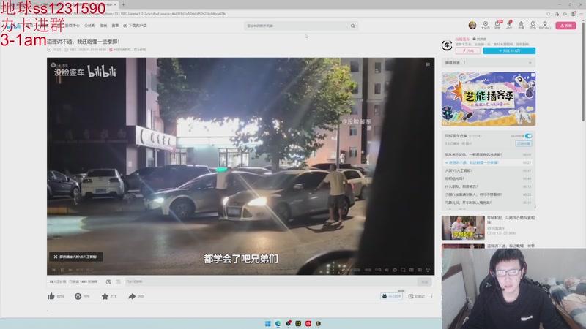Open Microsoft Edge on the taskbar
Viewport: 586px width, 329px height.
(x=278, y=323)
